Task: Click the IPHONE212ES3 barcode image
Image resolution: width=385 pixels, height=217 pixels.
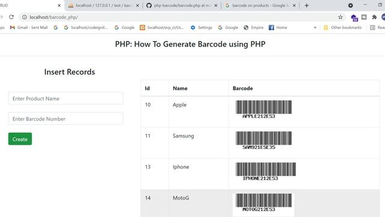Action: [266, 171]
